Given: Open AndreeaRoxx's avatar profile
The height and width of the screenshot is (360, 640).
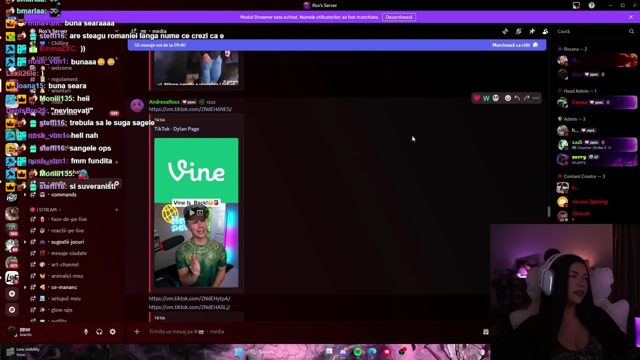Looking at the screenshot, I should (x=136, y=105).
